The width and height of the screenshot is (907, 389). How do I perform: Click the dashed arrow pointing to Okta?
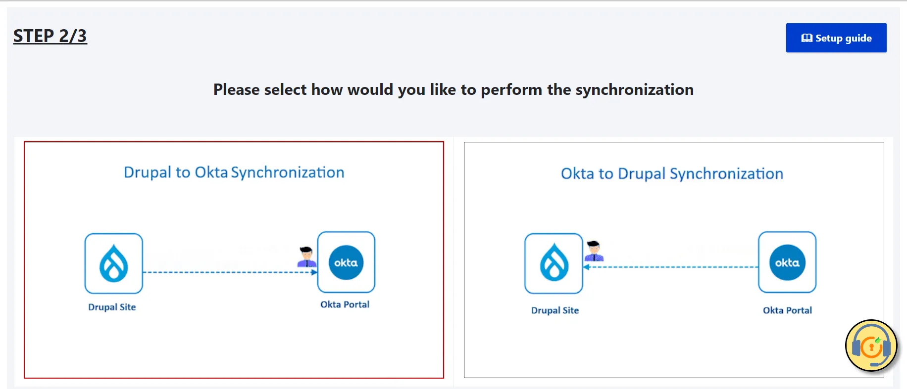230,272
